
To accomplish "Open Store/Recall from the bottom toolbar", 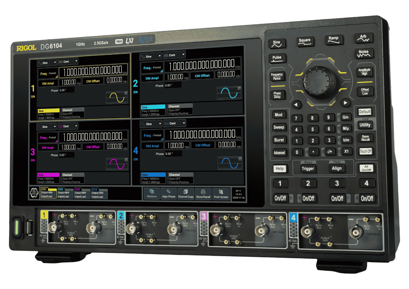I will point(203,194).
